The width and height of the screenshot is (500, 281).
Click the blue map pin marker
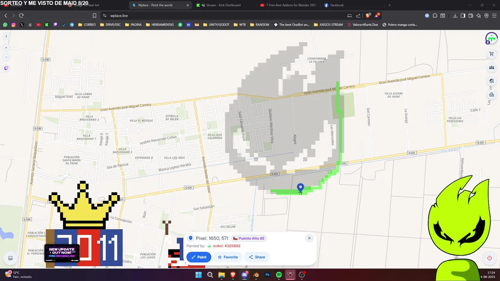point(300,188)
